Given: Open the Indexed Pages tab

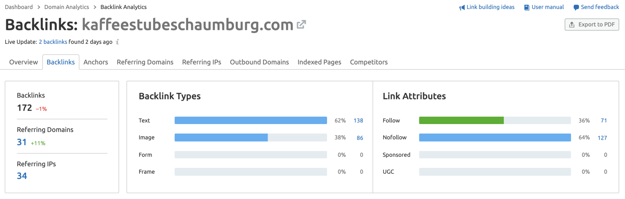Looking at the screenshot, I should (x=319, y=62).
